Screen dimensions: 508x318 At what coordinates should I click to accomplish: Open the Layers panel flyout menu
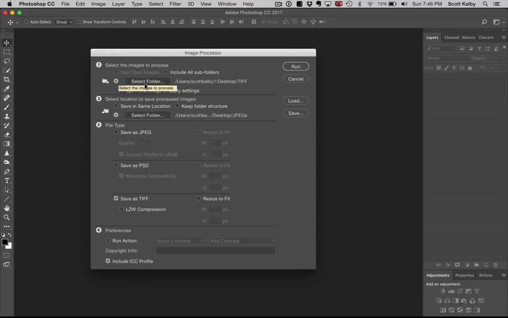(504, 37)
